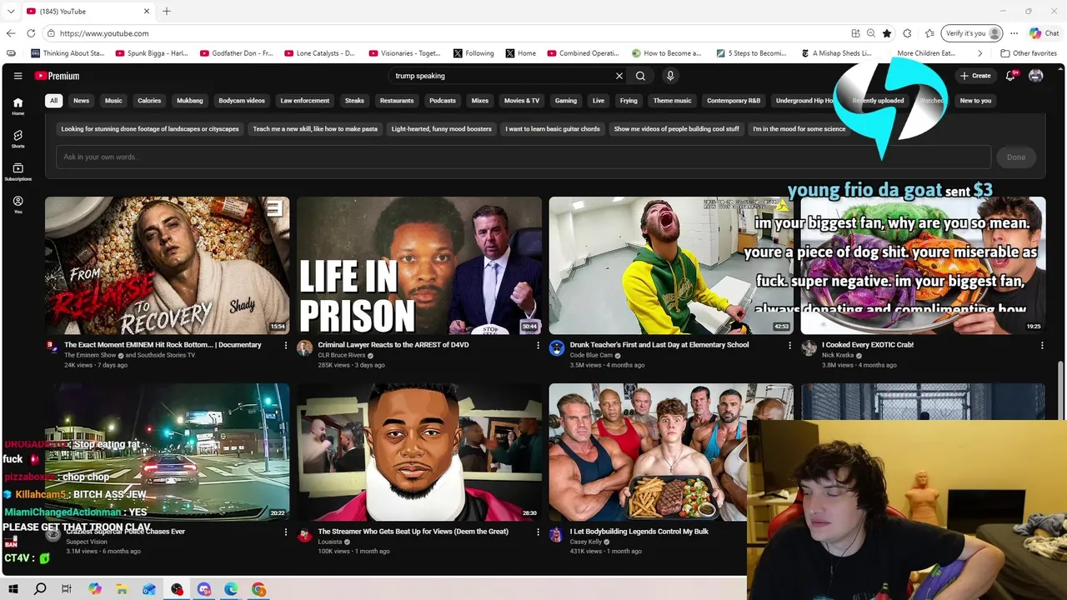Select the Podcasts filter chip
Image resolution: width=1067 pixels, height=600 pixels.
click(443, 101)
